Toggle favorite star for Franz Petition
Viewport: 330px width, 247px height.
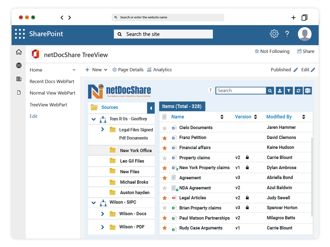165,138
